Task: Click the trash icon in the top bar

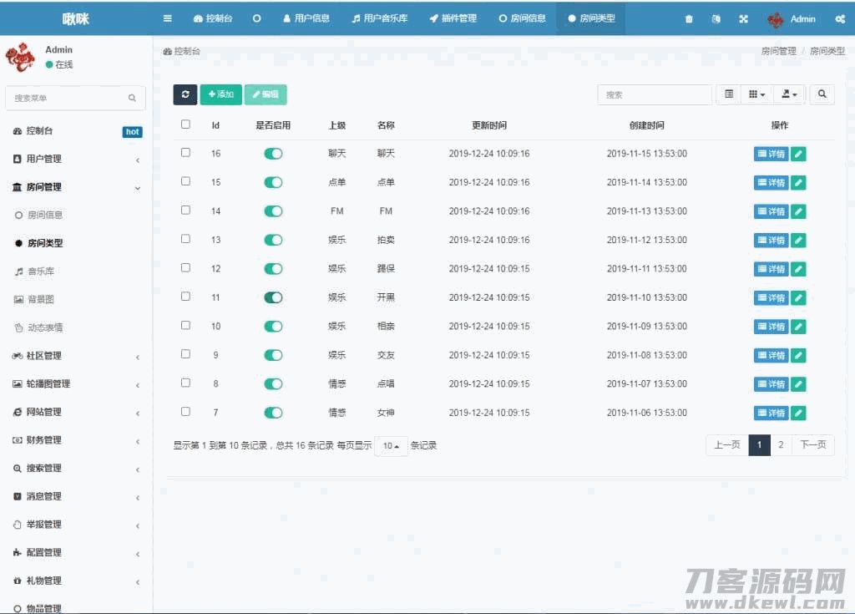Action: pos(689,18)
